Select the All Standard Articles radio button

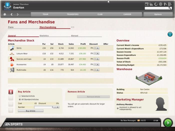pos(20,99)
